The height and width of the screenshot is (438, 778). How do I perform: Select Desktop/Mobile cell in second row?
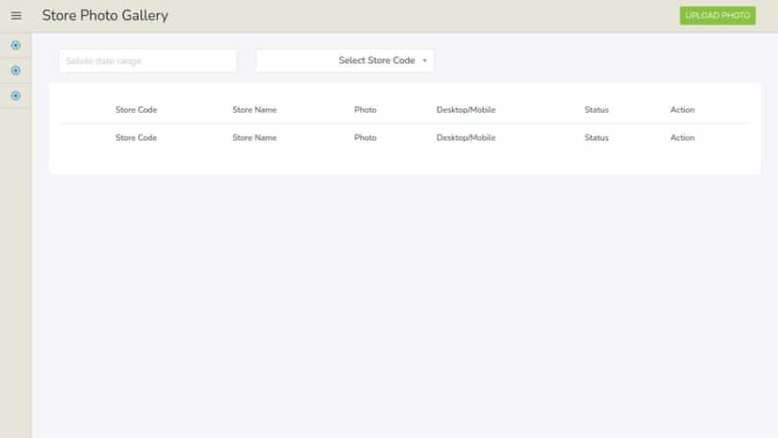[466, 137]
